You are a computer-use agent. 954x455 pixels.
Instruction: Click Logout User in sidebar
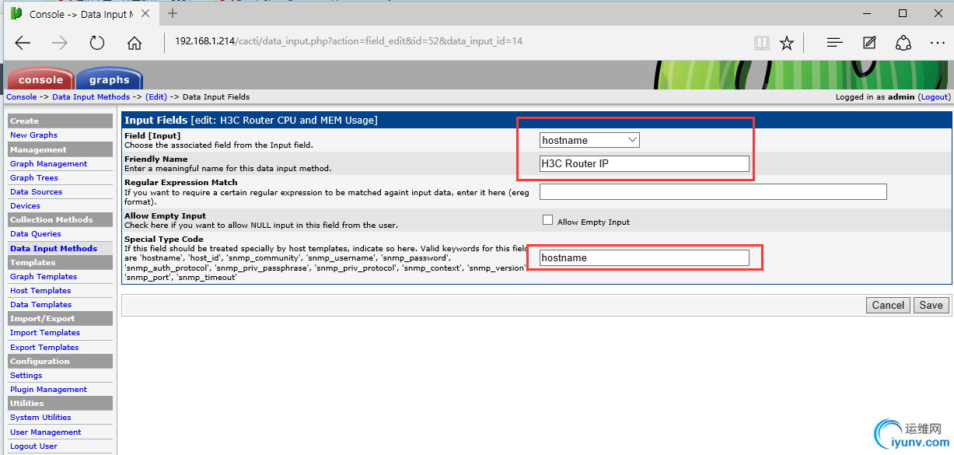click(x=33, y=446)
